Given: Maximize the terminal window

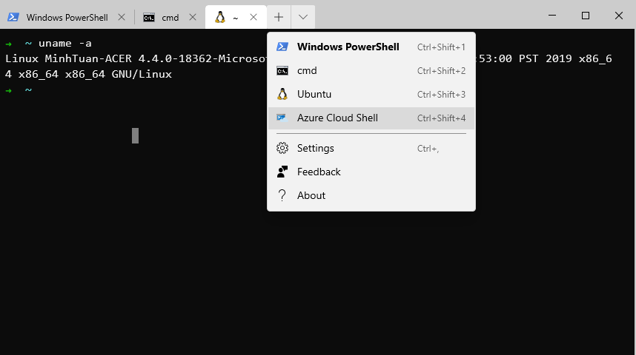Looking at the screenshot, I should tap(586, 16).
